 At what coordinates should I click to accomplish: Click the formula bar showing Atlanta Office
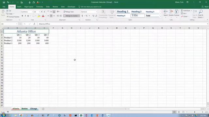[x=122, y=24]
